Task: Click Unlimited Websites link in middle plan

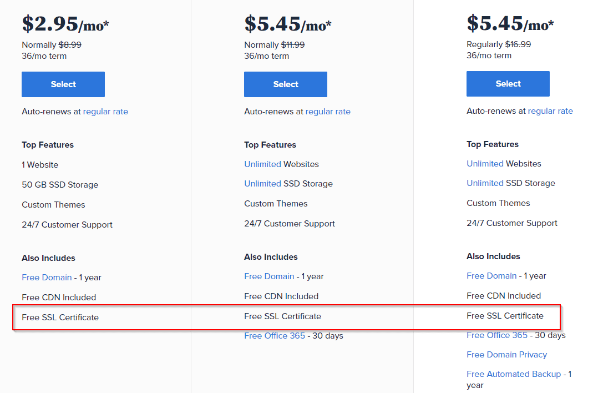Action: click(262, 164)
